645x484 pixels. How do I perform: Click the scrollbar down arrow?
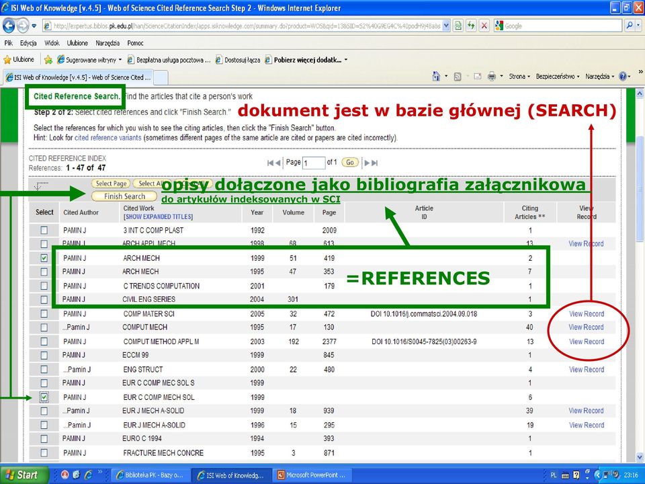(x=640, y=457)
